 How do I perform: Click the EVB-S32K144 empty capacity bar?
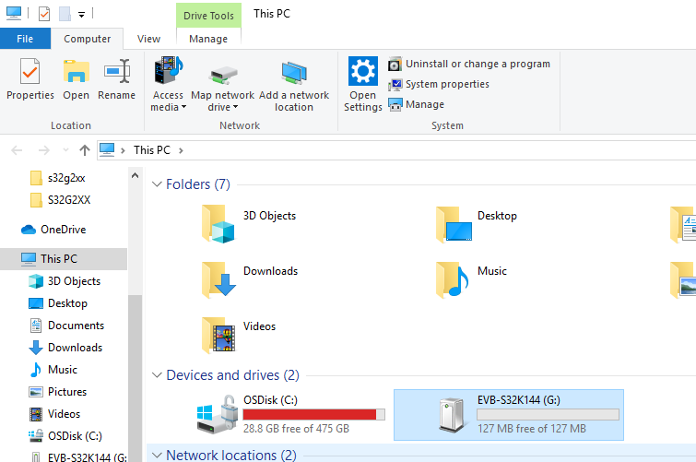(x=549, y=414)
